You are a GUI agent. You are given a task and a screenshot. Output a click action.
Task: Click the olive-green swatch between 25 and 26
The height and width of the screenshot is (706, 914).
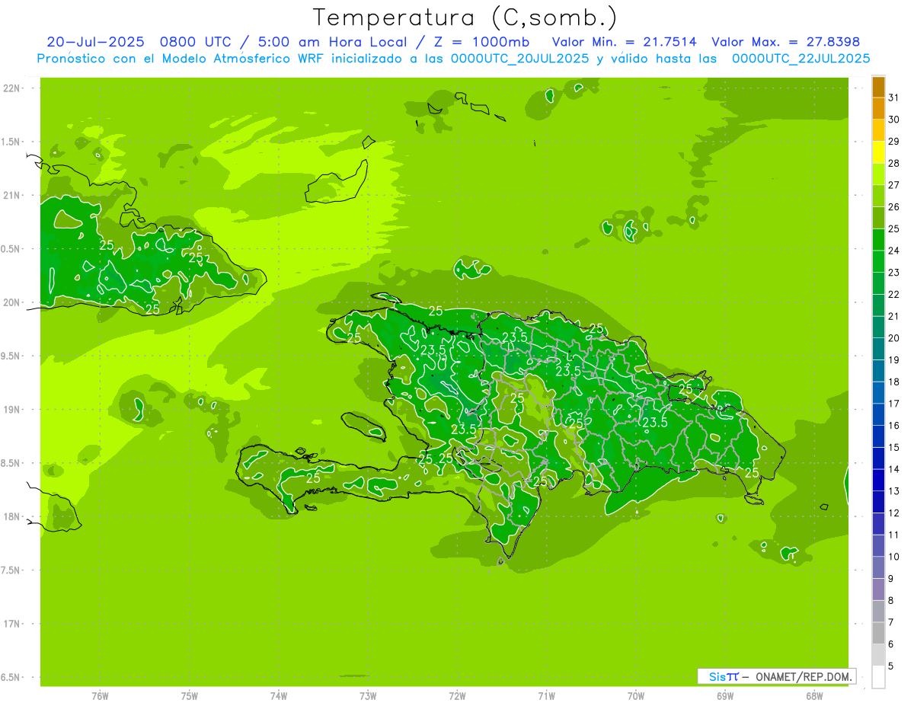tap(878, 218)
